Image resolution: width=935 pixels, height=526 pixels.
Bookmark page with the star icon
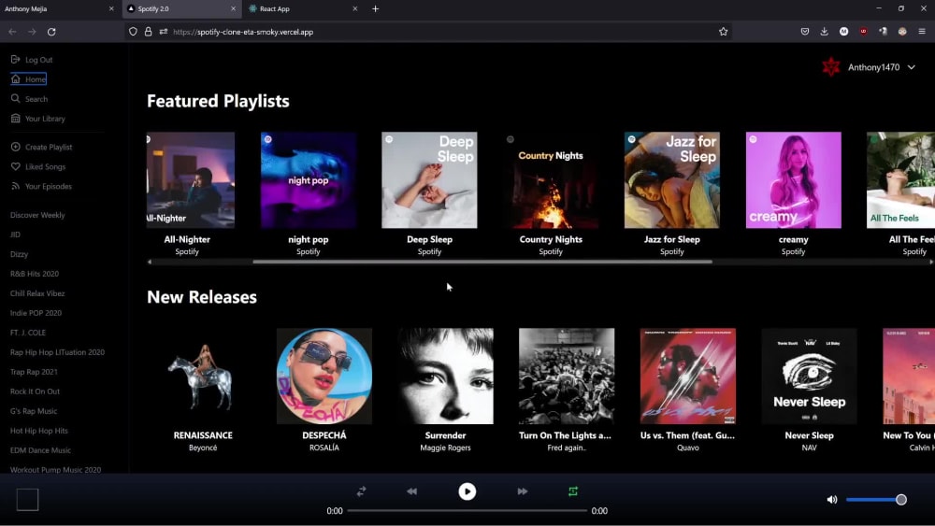(x=724, y=32)
